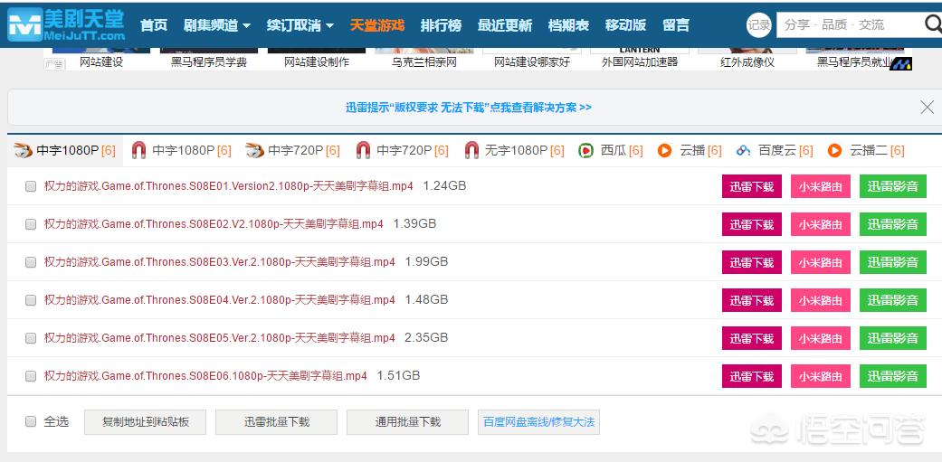This screenshot has width=942, height=462.
Task: Click the search magnifier icon
Action: (x=933, y=24)
